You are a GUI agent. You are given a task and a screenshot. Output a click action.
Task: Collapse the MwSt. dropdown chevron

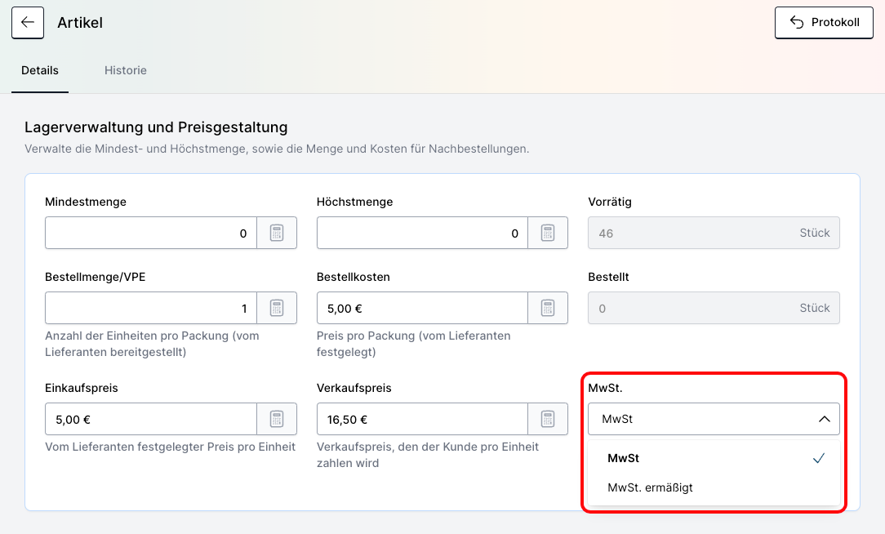click(x=824, y=419)
